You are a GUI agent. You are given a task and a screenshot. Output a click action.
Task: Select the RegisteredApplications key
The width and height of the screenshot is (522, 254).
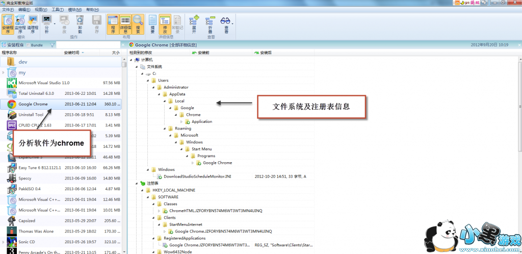[x=185, y=238]
